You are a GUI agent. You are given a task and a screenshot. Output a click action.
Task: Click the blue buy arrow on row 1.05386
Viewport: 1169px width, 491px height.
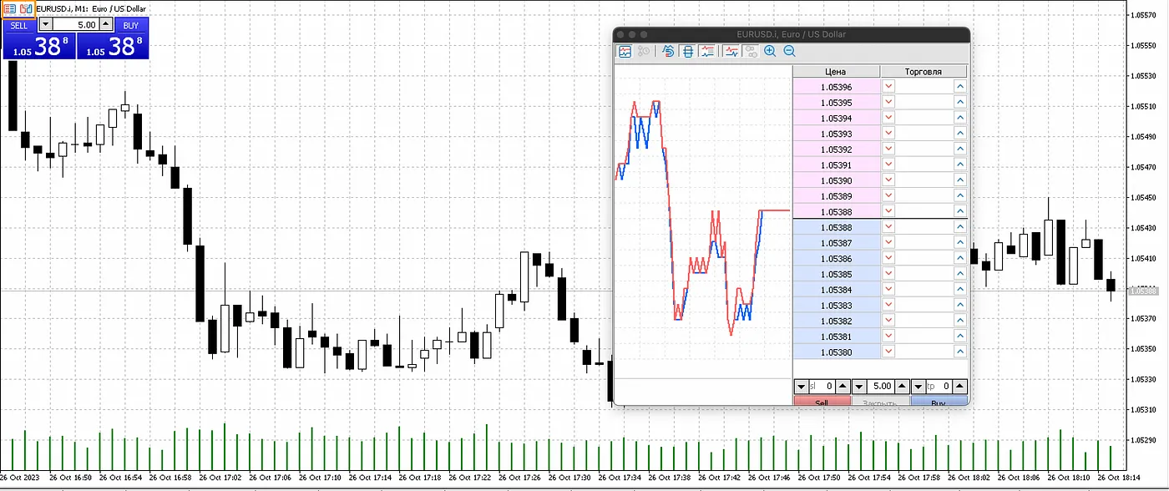coord(960,259)
